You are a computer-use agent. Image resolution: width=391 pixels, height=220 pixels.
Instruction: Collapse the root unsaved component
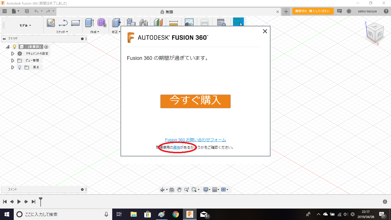pos(7,47)
